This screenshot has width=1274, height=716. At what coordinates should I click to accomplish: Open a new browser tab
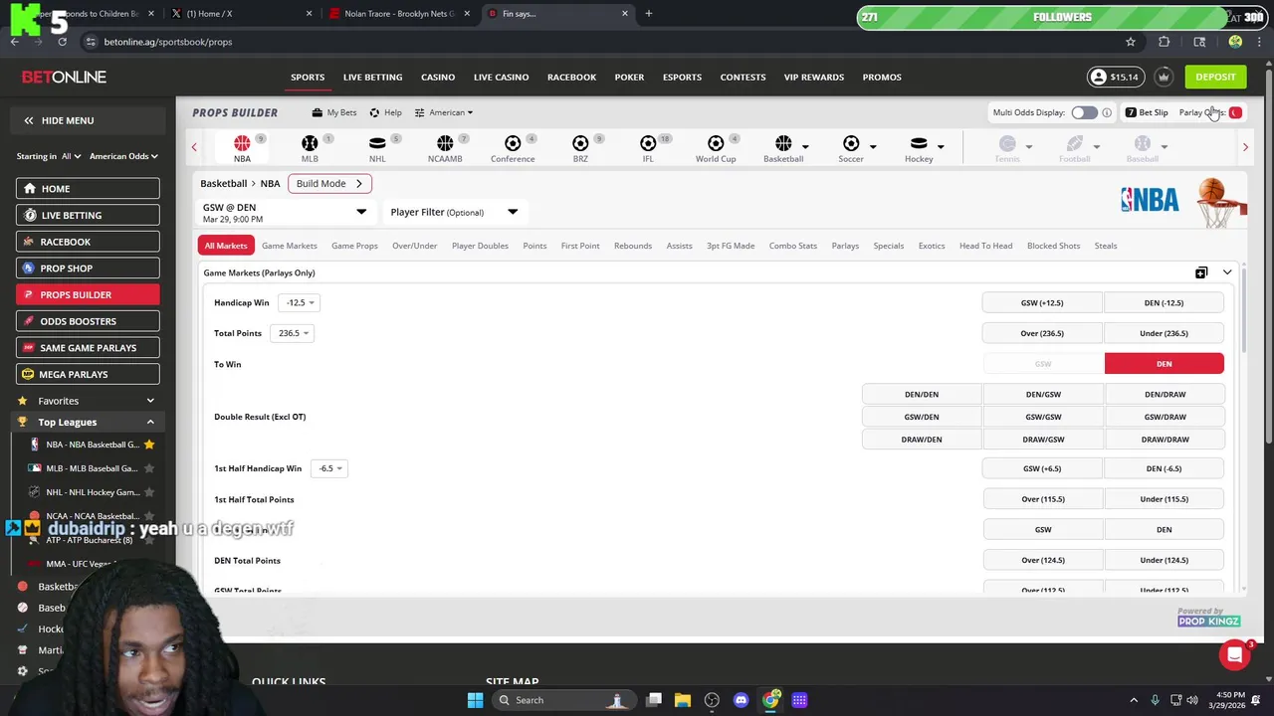[x=648, y=14]
